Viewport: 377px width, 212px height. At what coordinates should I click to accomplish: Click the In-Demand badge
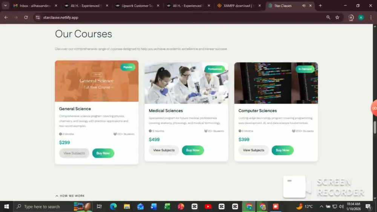pyautogui.click(x=305, y=69)
